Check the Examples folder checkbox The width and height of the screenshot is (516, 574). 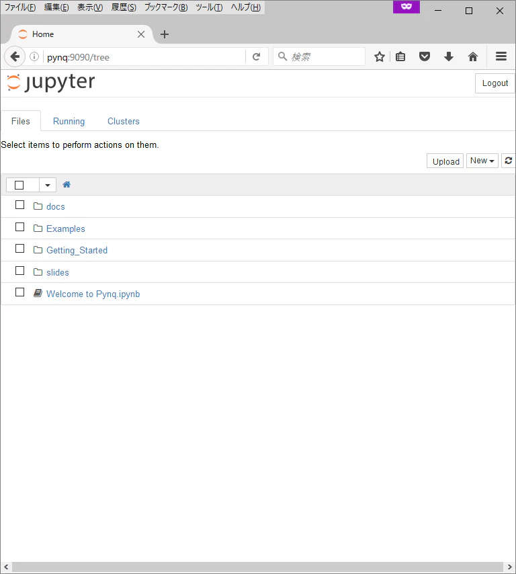[x=19, y=227]
